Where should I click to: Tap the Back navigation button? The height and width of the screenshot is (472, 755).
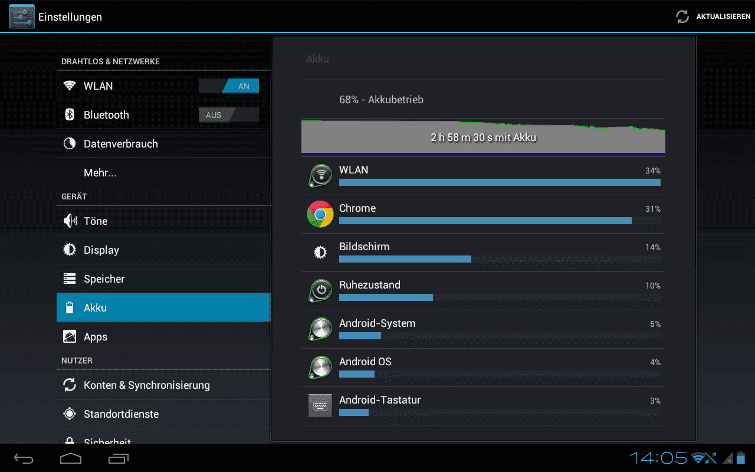[x=24, y=458]
